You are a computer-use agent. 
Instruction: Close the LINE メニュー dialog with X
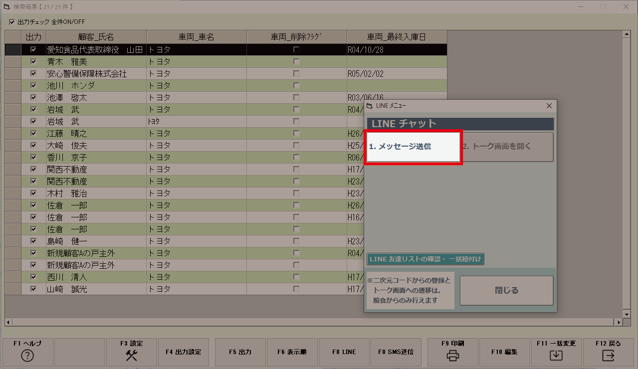[x=549, y=106]
